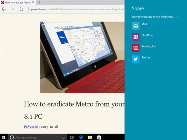Image resolution: width=187 pixels, height=140 pixels.
Task: Add the article to Reading List
Action: pyautogui.click(x=136, y=48)
